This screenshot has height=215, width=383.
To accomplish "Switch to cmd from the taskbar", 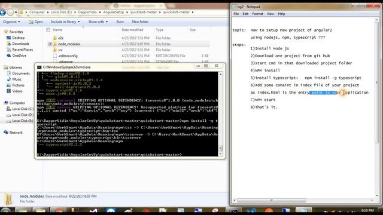I will [x=233, y=211].
